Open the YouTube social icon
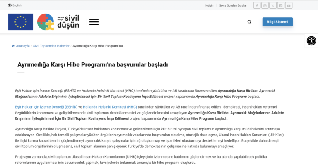Image resolution: width=318 pixels, height=168 pixels. [x=289, y=5]
